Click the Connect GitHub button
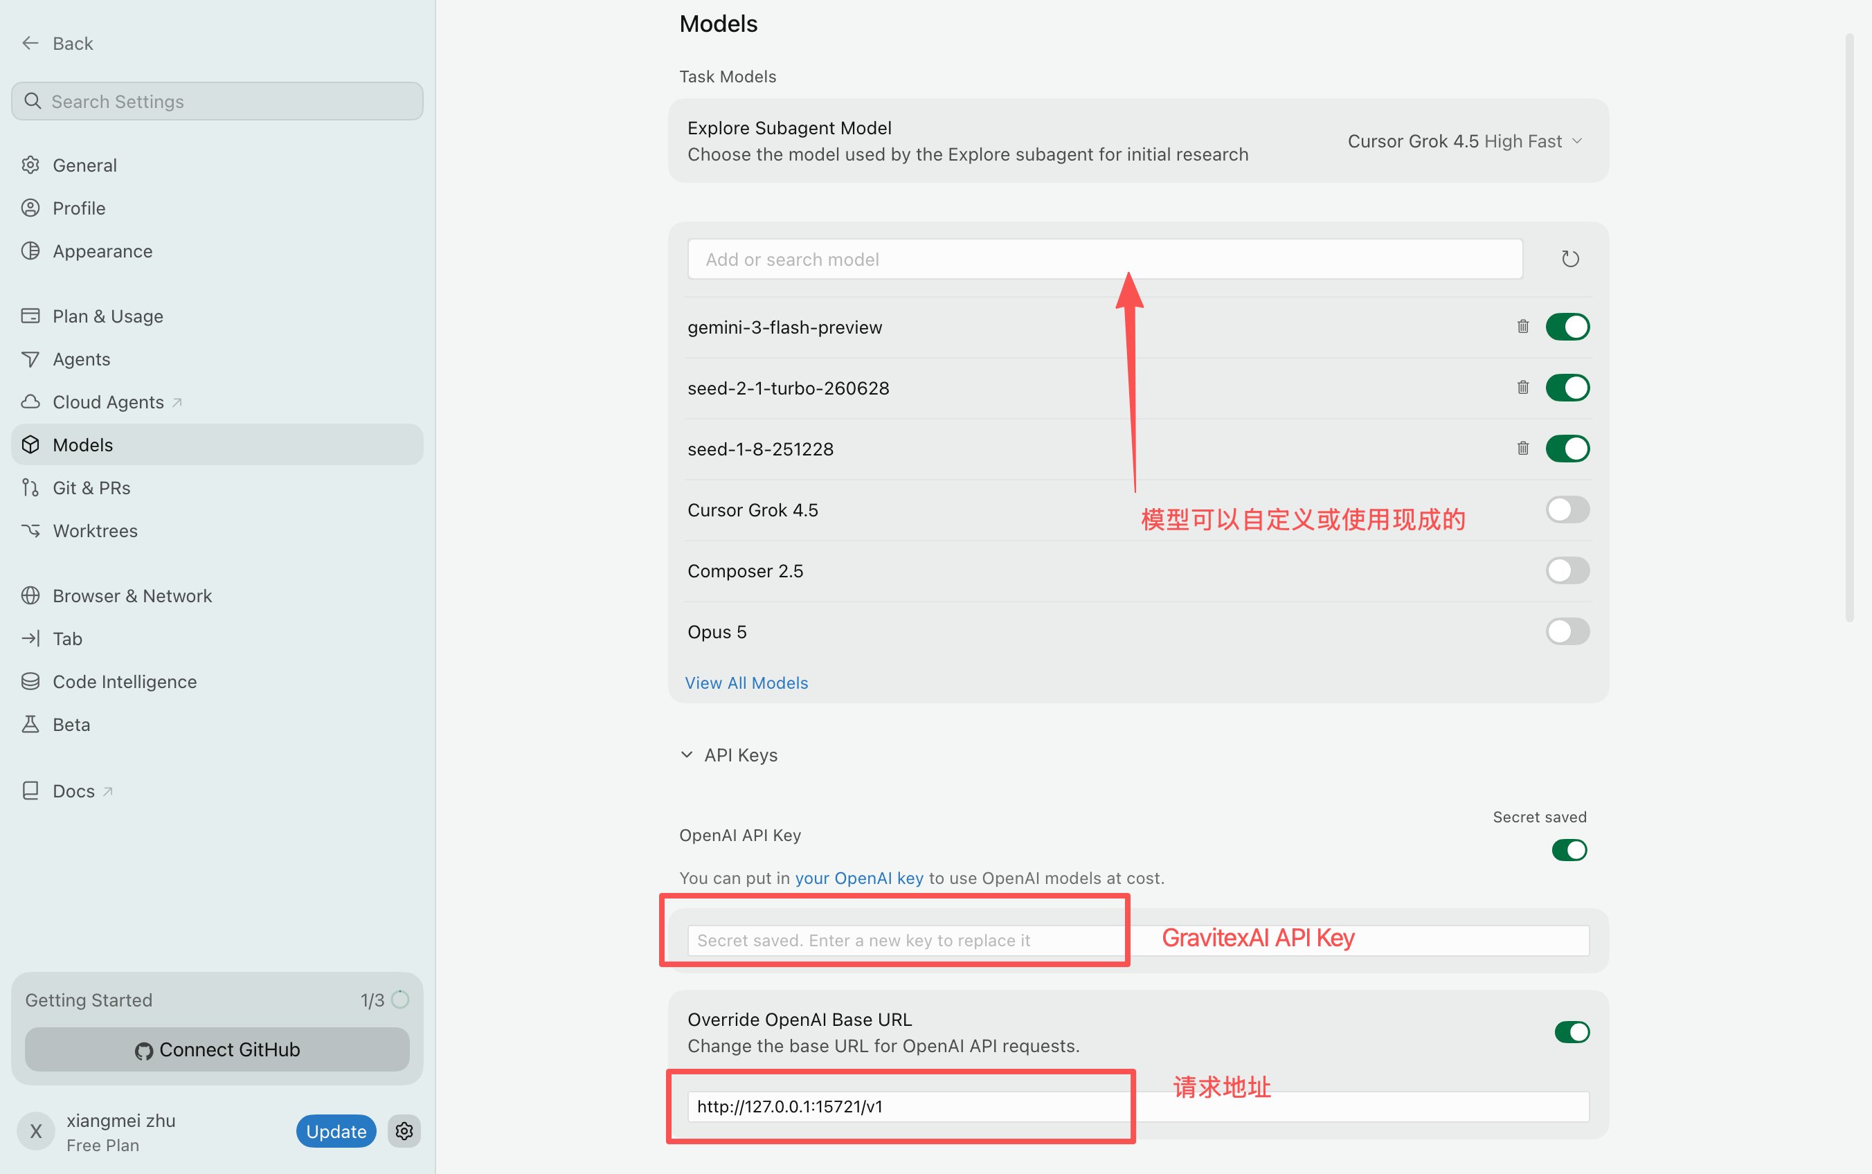 [x=217, y=1050]
